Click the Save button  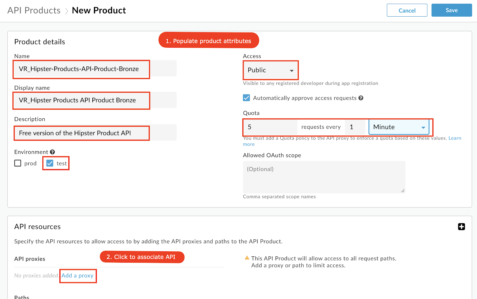(452, 10)
